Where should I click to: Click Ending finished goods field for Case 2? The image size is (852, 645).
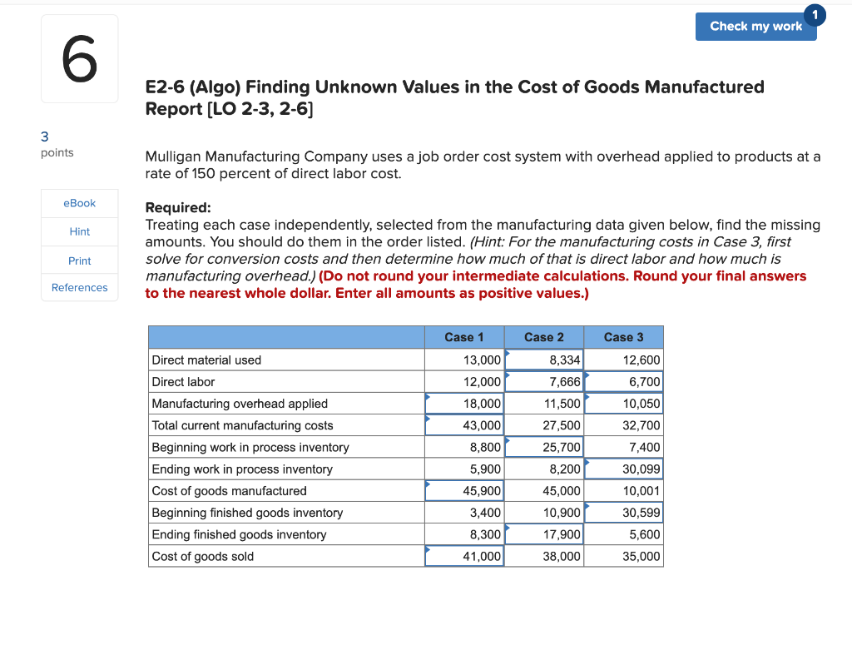544,534
